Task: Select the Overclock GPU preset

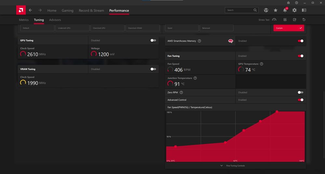Action: pyautogui.click(x=107, y=28)
